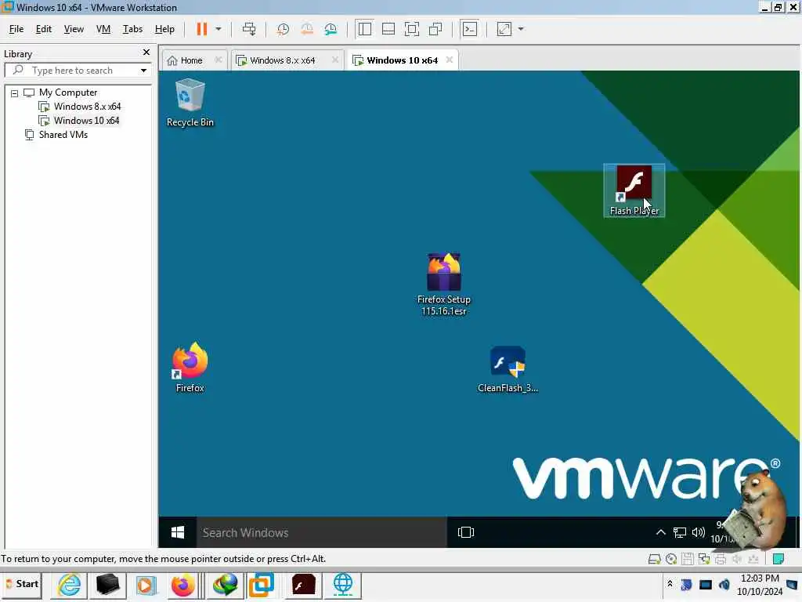
Task: Open VMware Workstation taskbar button
Action: click(x=262, y=585)
